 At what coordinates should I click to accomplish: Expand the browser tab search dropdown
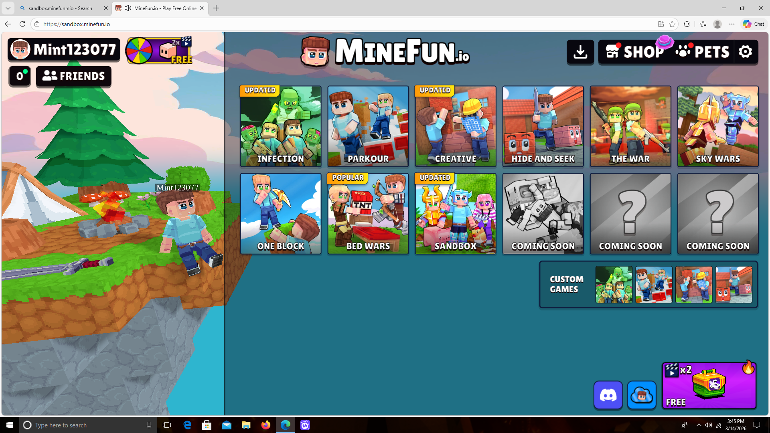pos(8,8)
